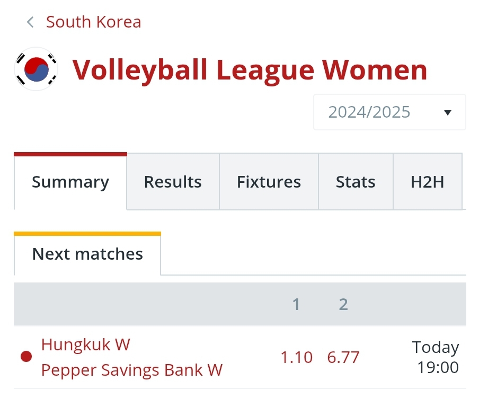Screen dimensions: 479x398
Task: Open the 2024/2025 season dropdown
Action: tap(389, 112)
